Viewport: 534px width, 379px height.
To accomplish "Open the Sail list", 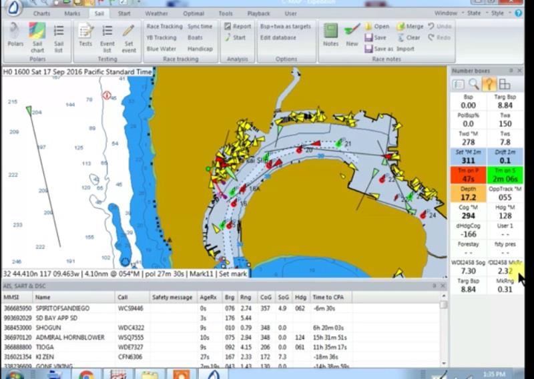I will pyautogui.click(x=59, y=37).
